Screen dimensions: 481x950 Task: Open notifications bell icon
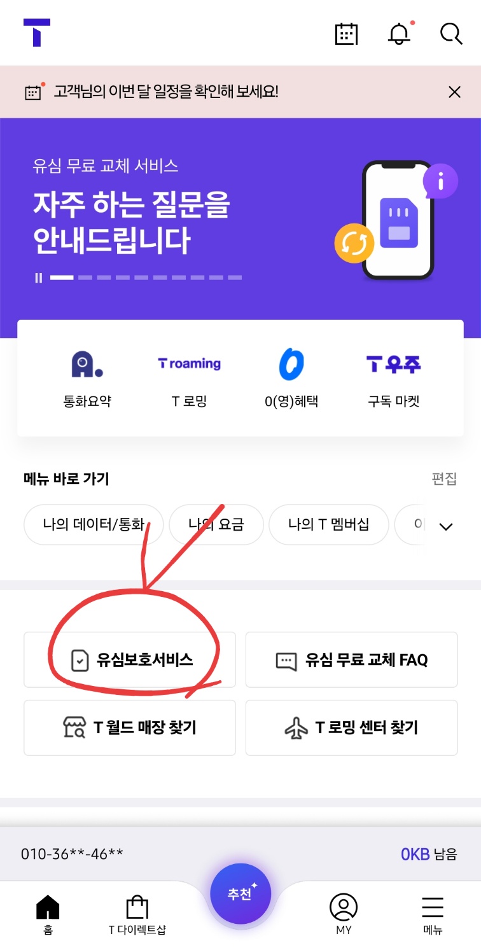pyautogui.click(x=400, y=33)
